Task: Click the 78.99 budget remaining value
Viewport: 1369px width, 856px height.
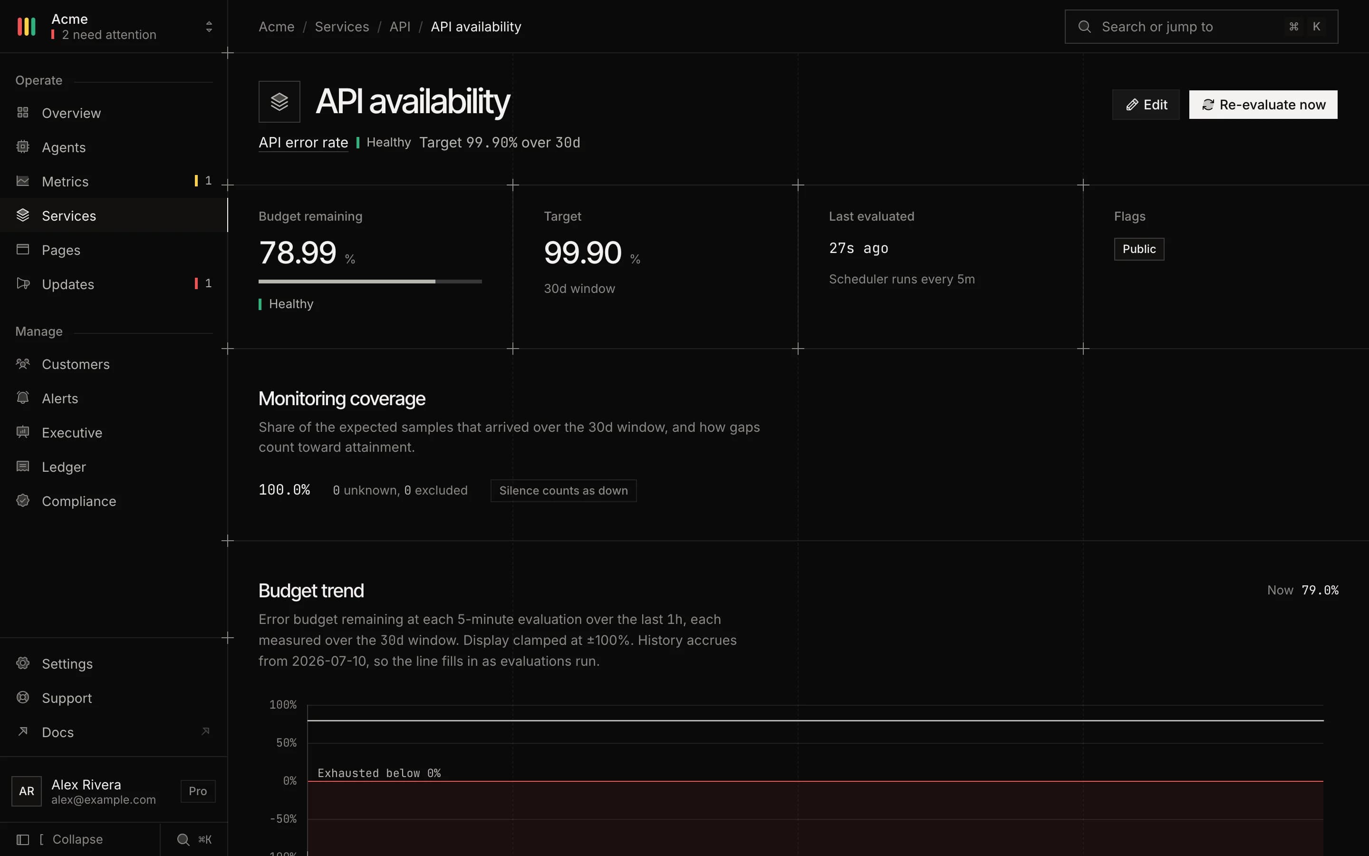Action: [298, 253]
